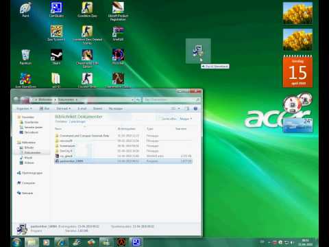Viewport: 329px width, 247px height.
Task: Sort files by the Navn column header
Action: (x=58, y=129)
